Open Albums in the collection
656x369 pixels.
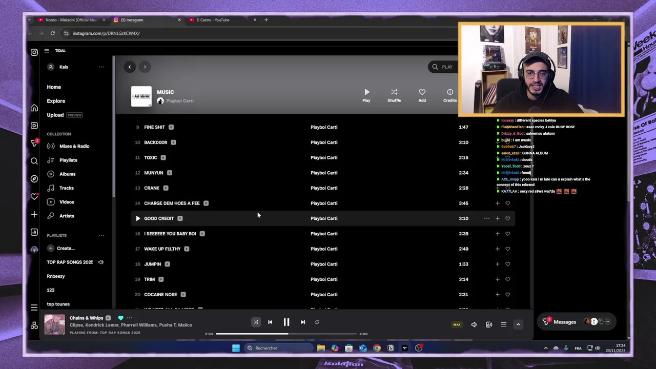point(67,174)
